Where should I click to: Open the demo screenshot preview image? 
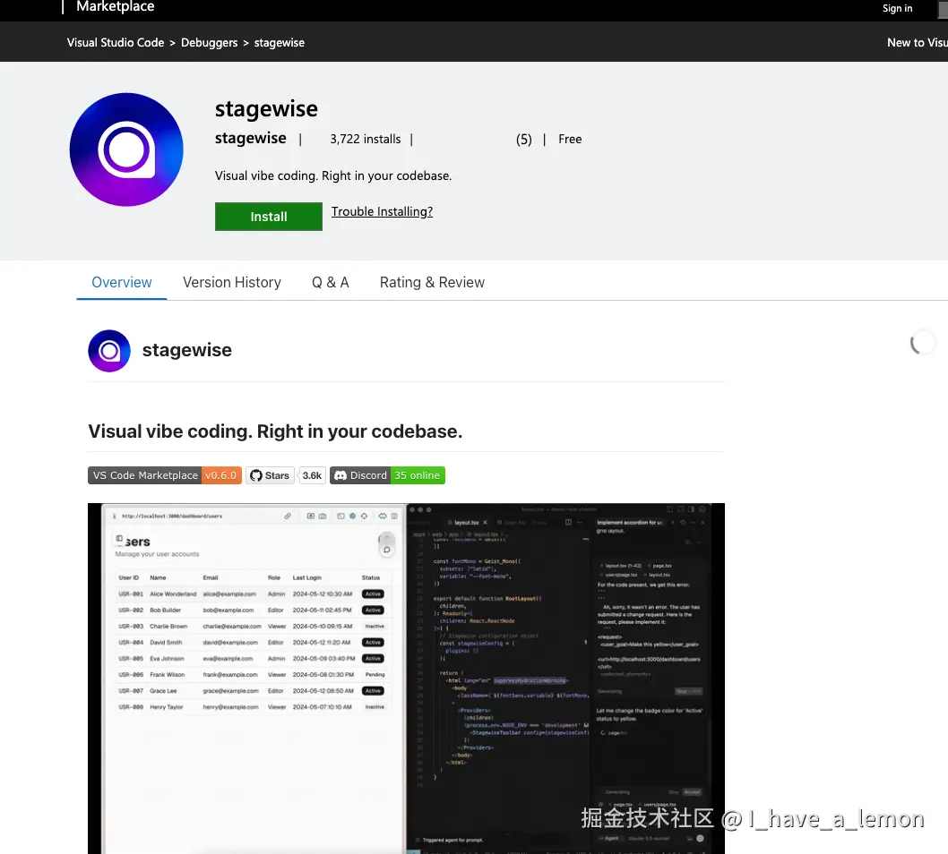pyautogui.click(x=406, y=679)
